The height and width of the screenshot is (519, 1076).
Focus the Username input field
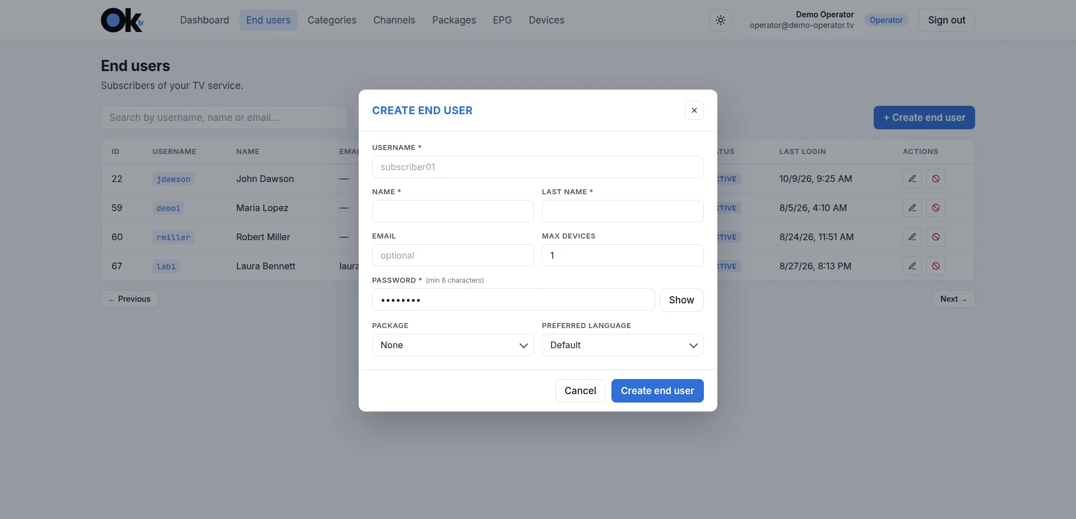538,167
